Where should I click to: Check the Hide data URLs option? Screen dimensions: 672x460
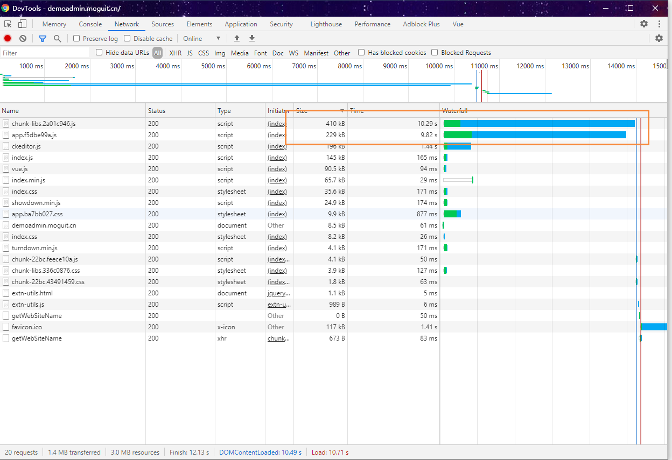(99, 53)
